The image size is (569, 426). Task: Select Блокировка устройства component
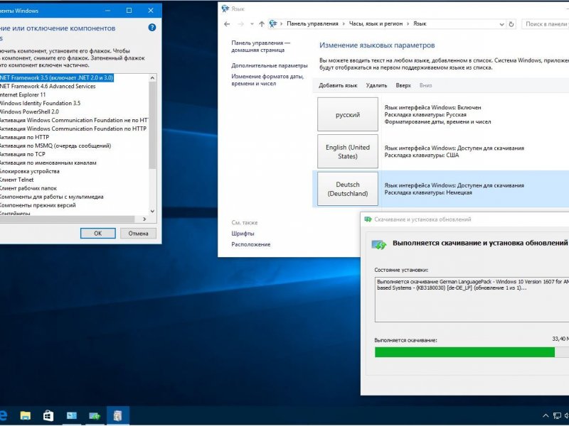(x=29, y=171)
